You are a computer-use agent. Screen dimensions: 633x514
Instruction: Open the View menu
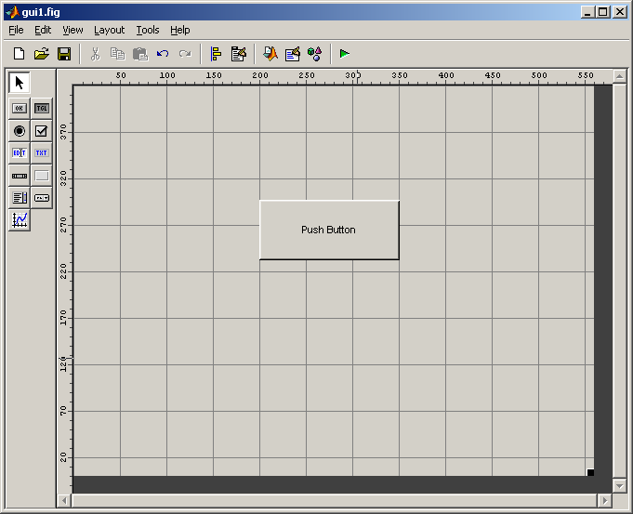pyautogui.click(x=73, y=31)
